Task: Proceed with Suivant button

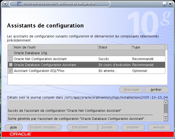Action: pos(108,127)
